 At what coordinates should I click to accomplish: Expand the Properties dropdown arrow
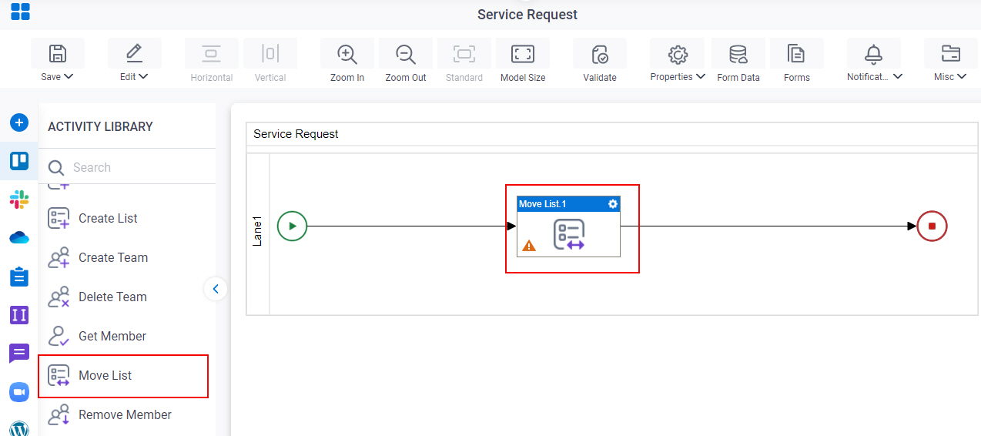coord(700,77)
